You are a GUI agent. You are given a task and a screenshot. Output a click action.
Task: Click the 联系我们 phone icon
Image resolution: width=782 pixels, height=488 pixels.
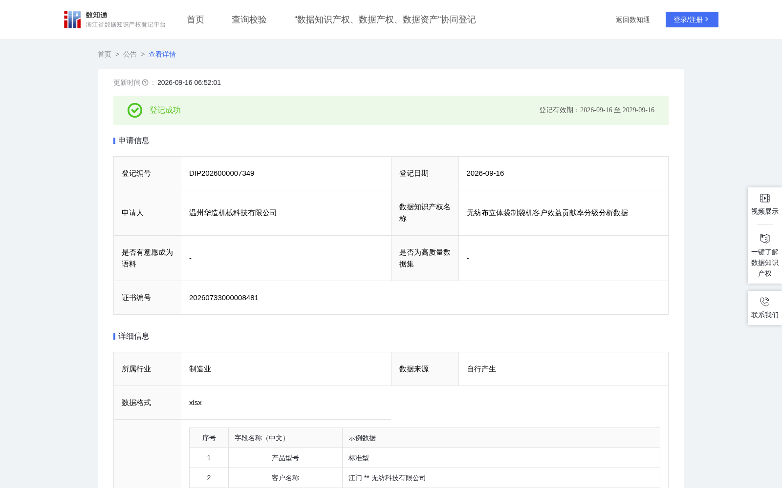pos(765,302)
